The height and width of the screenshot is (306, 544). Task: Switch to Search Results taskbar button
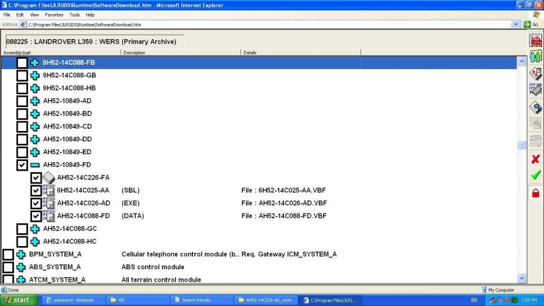point(202,300)
